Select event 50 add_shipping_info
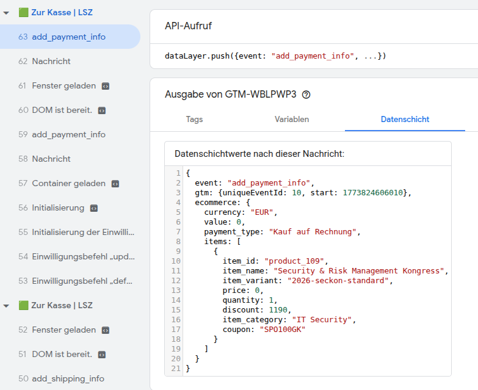This screenshot has width=478, height=390. (x=68, y=378)
